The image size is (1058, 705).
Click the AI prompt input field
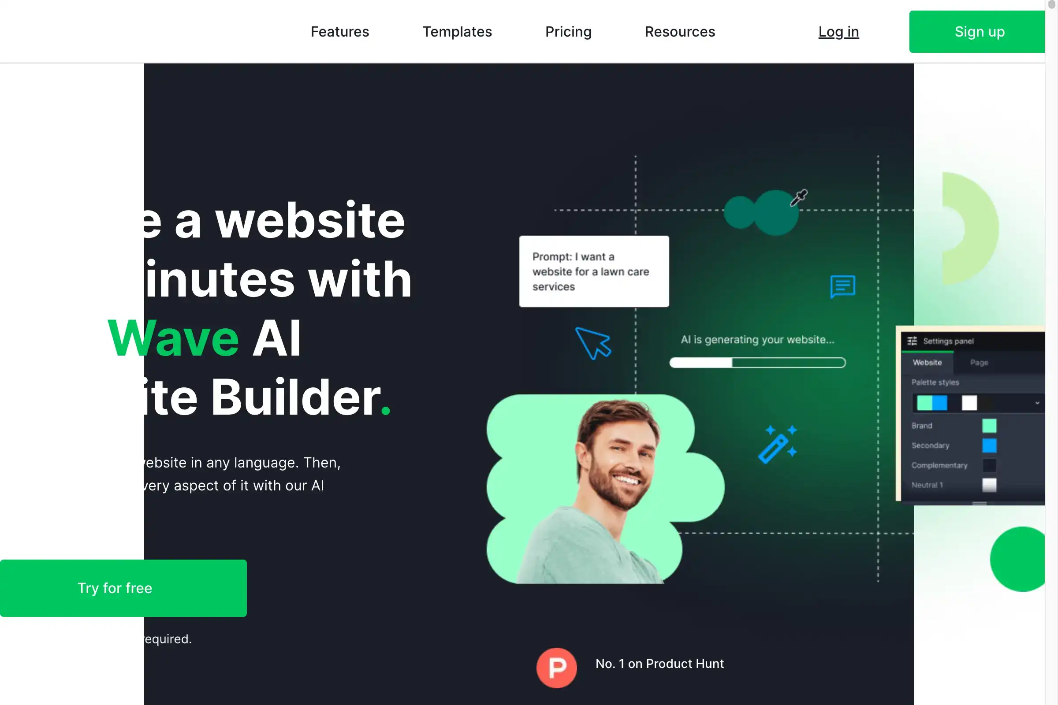pos(594,271)
